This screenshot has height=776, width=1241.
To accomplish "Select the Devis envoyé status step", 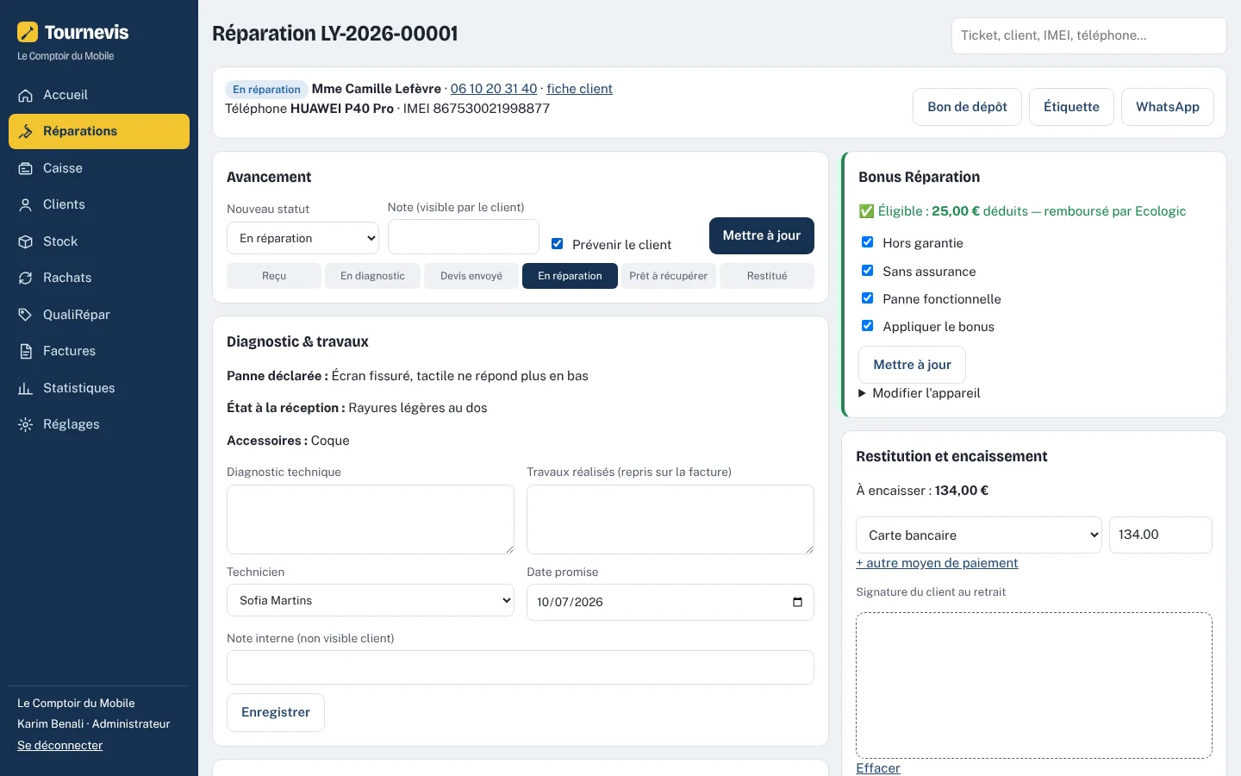I will pyautogui.click(x=471, y=276).
